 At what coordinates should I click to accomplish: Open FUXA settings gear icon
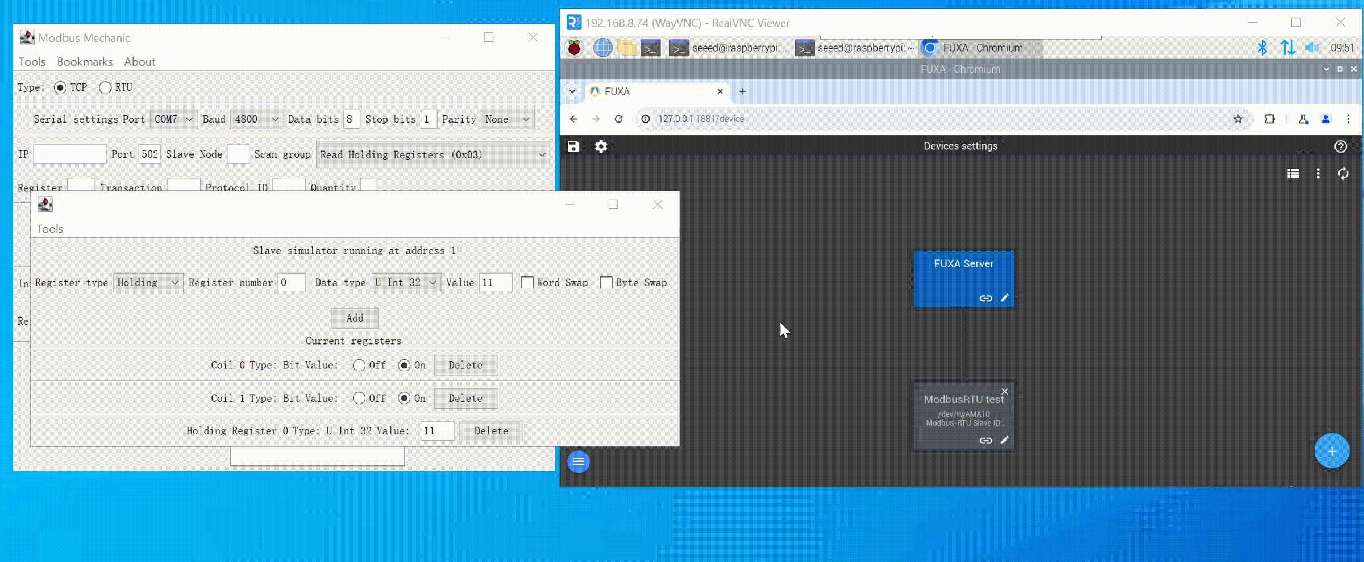tap(601, 146)
